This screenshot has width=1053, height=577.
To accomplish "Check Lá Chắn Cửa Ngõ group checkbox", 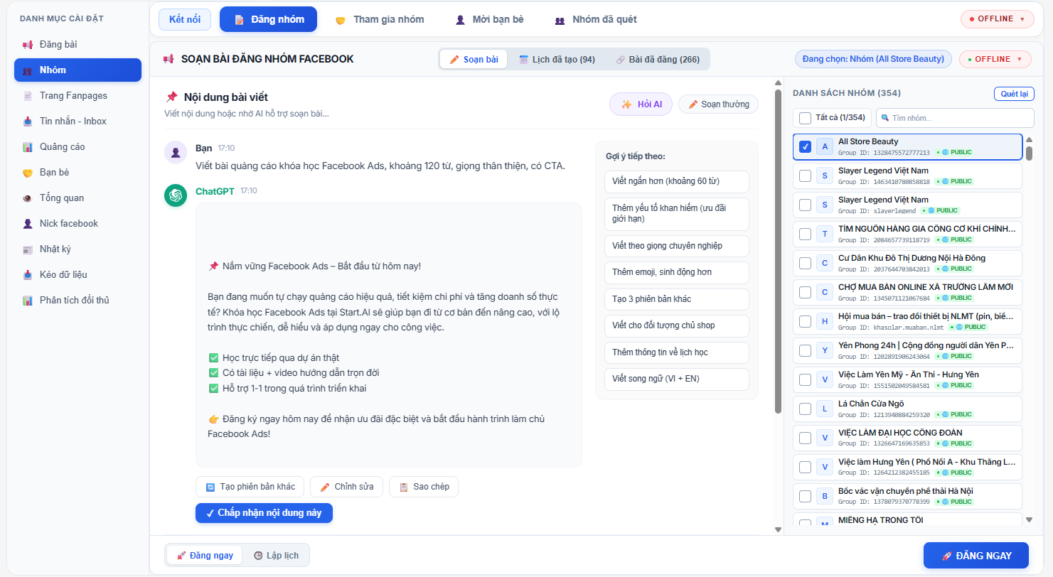I will pyautogui.click(x=806, y=409).
